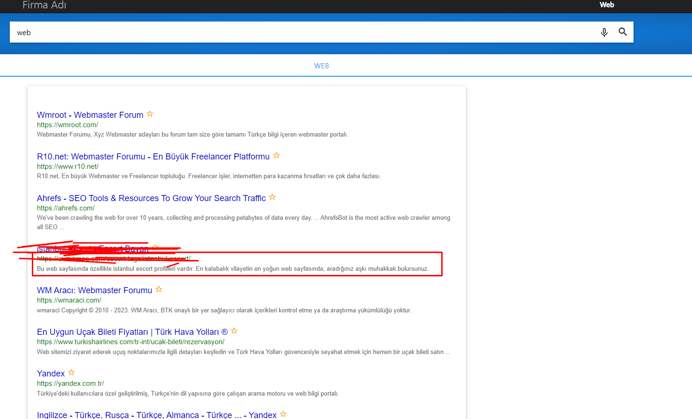Viewport: 692px width, 419px height.
Task: Click the https://www.r10.net/ URL
Action: [68, 166]
